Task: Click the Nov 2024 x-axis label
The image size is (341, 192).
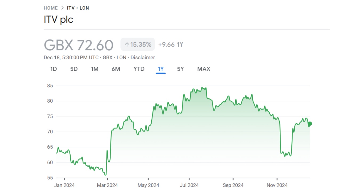Action: [277, 185]
